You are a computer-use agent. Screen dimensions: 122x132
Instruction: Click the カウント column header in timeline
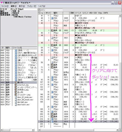[x=47, y=13]
